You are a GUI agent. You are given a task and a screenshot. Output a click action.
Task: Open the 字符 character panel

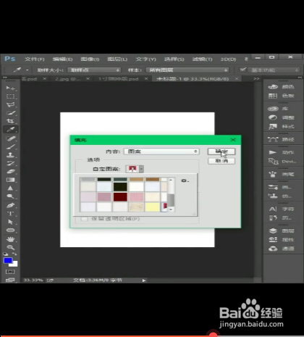(x=282, y=209)
